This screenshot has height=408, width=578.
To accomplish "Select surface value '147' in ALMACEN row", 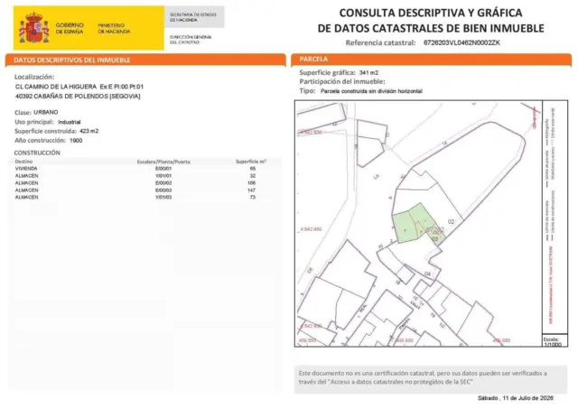I will tap(251, 190).
